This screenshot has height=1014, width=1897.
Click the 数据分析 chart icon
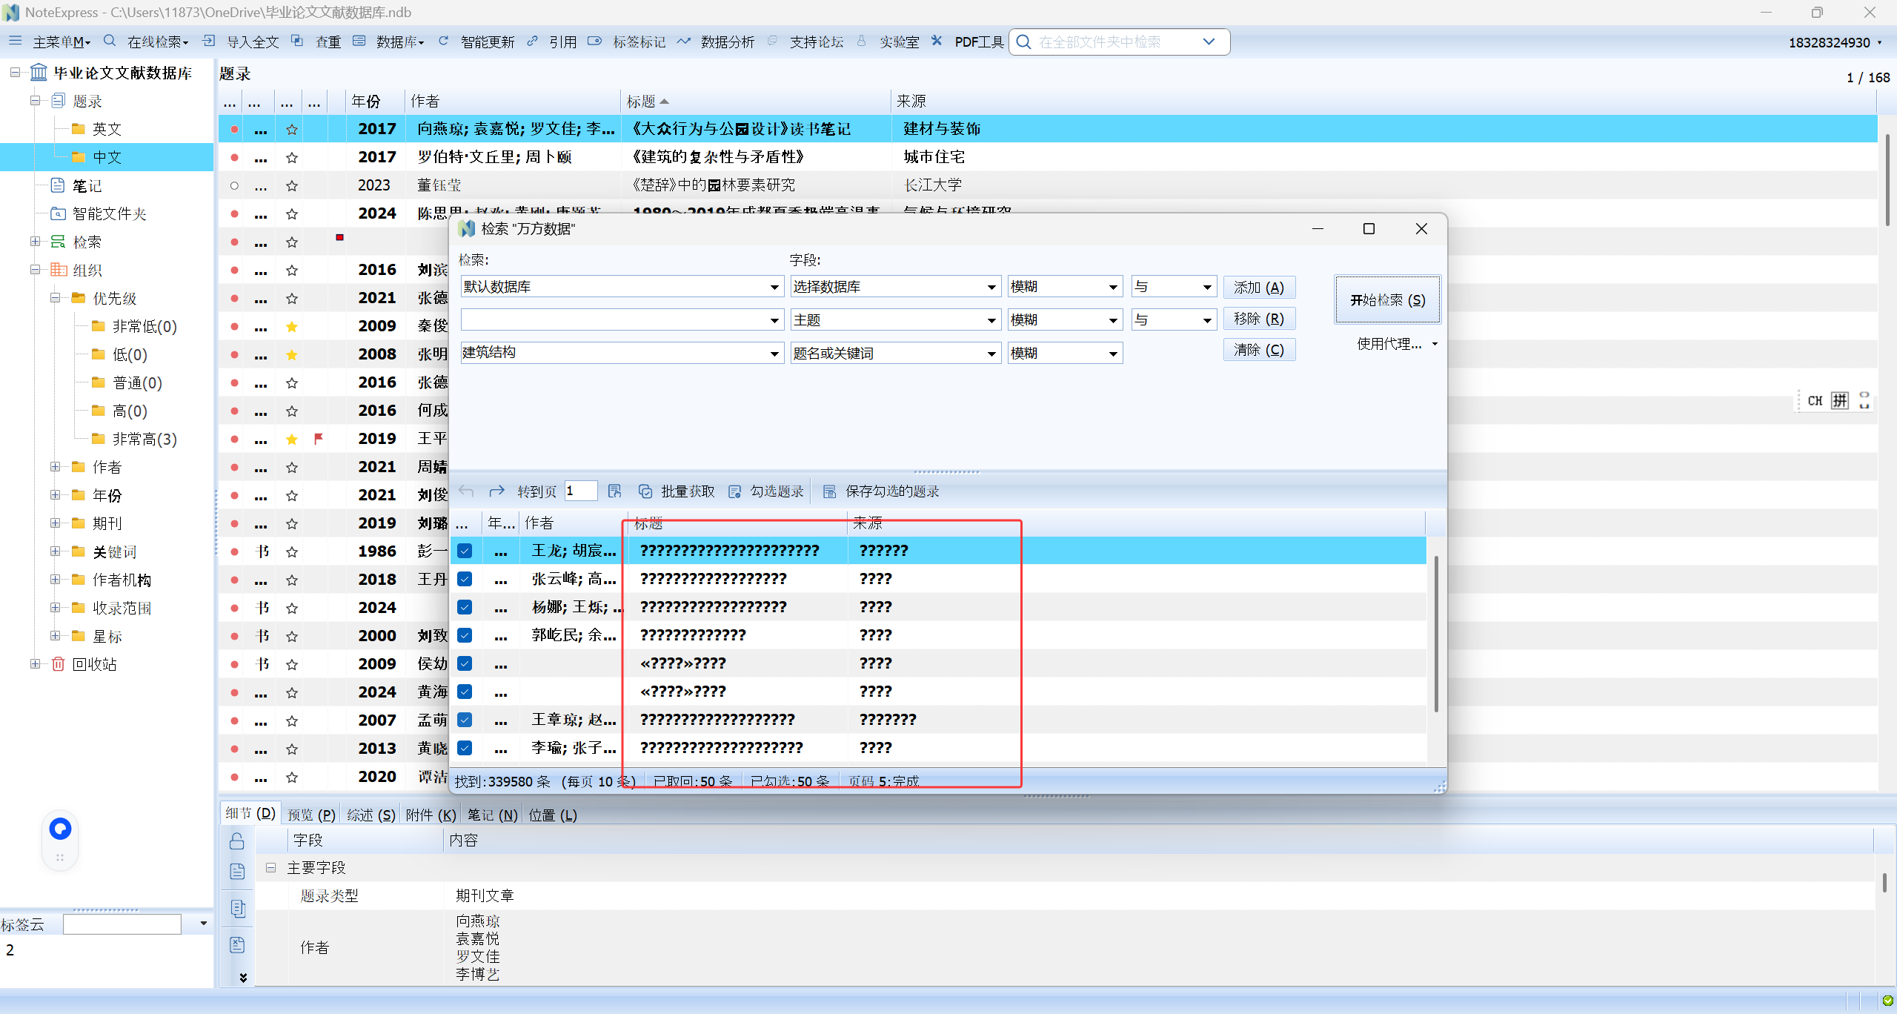click(x=683, y=41)
